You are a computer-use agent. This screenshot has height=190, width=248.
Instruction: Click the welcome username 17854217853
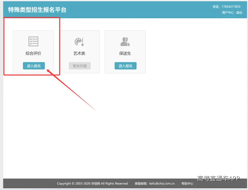[231, 7]
